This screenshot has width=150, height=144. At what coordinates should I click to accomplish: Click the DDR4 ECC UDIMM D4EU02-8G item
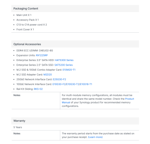(x=35, y=50)
